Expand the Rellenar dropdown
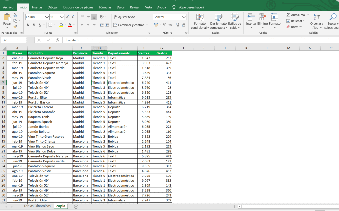Viewport: 339px width, 211px height. coord(304,21)
